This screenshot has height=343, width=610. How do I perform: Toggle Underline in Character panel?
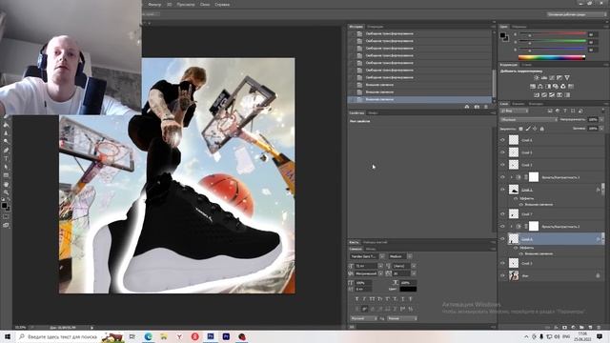tap(403, 299)
